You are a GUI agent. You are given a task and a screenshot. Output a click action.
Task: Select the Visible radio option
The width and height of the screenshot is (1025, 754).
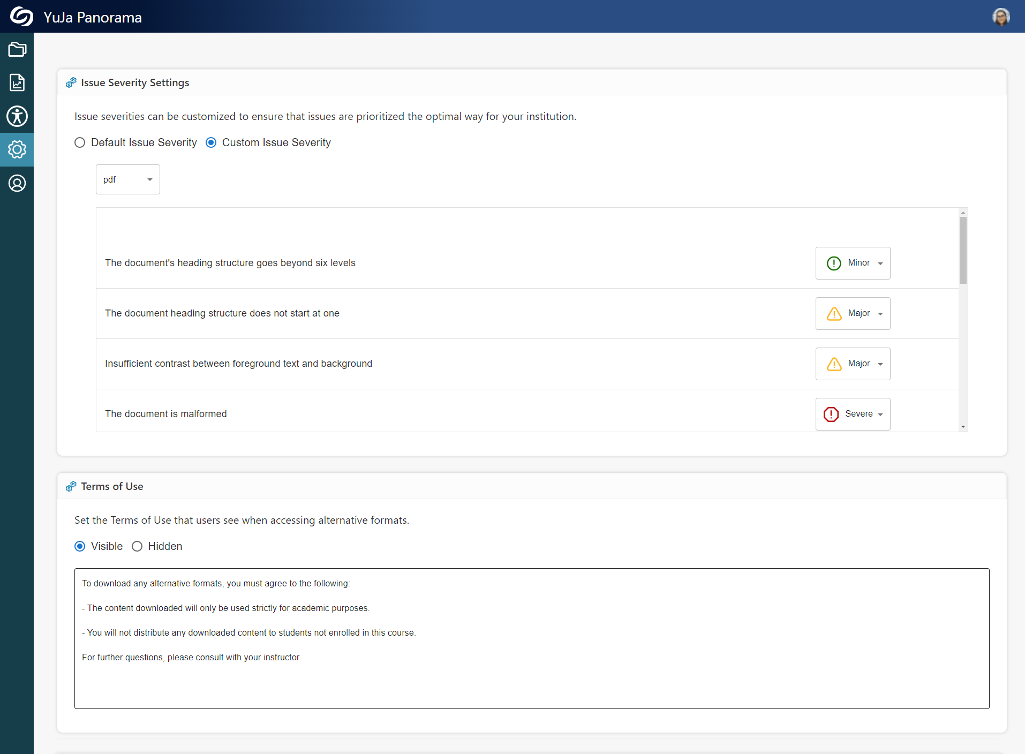tap(80, 546)
